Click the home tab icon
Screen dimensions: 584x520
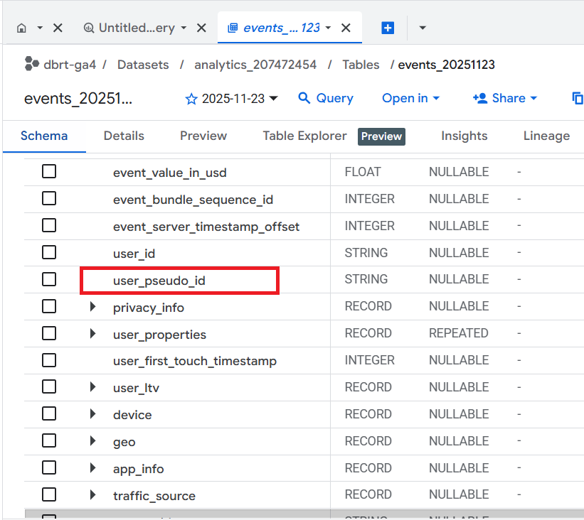click(x=21, y=28)
